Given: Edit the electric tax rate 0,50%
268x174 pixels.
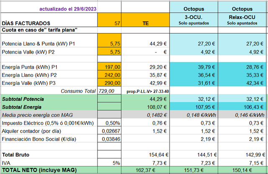Looking at the screenshot, I should (109, 123).
